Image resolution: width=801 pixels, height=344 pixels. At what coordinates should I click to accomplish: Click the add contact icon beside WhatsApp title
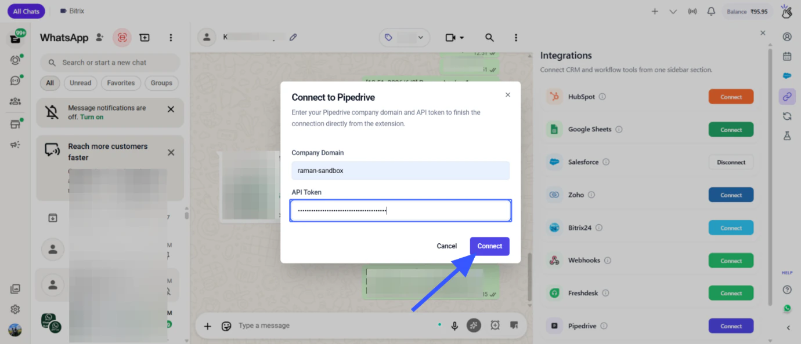click(x=100, y=37)
